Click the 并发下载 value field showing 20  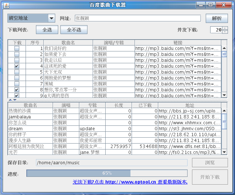216,30
